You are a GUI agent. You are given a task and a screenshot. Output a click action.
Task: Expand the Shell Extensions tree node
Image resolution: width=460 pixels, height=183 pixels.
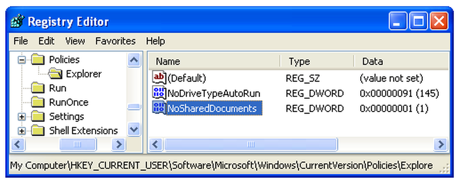[x=22, y=131]
